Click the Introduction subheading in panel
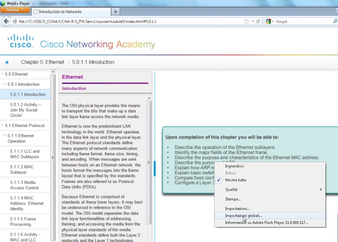 74,89
